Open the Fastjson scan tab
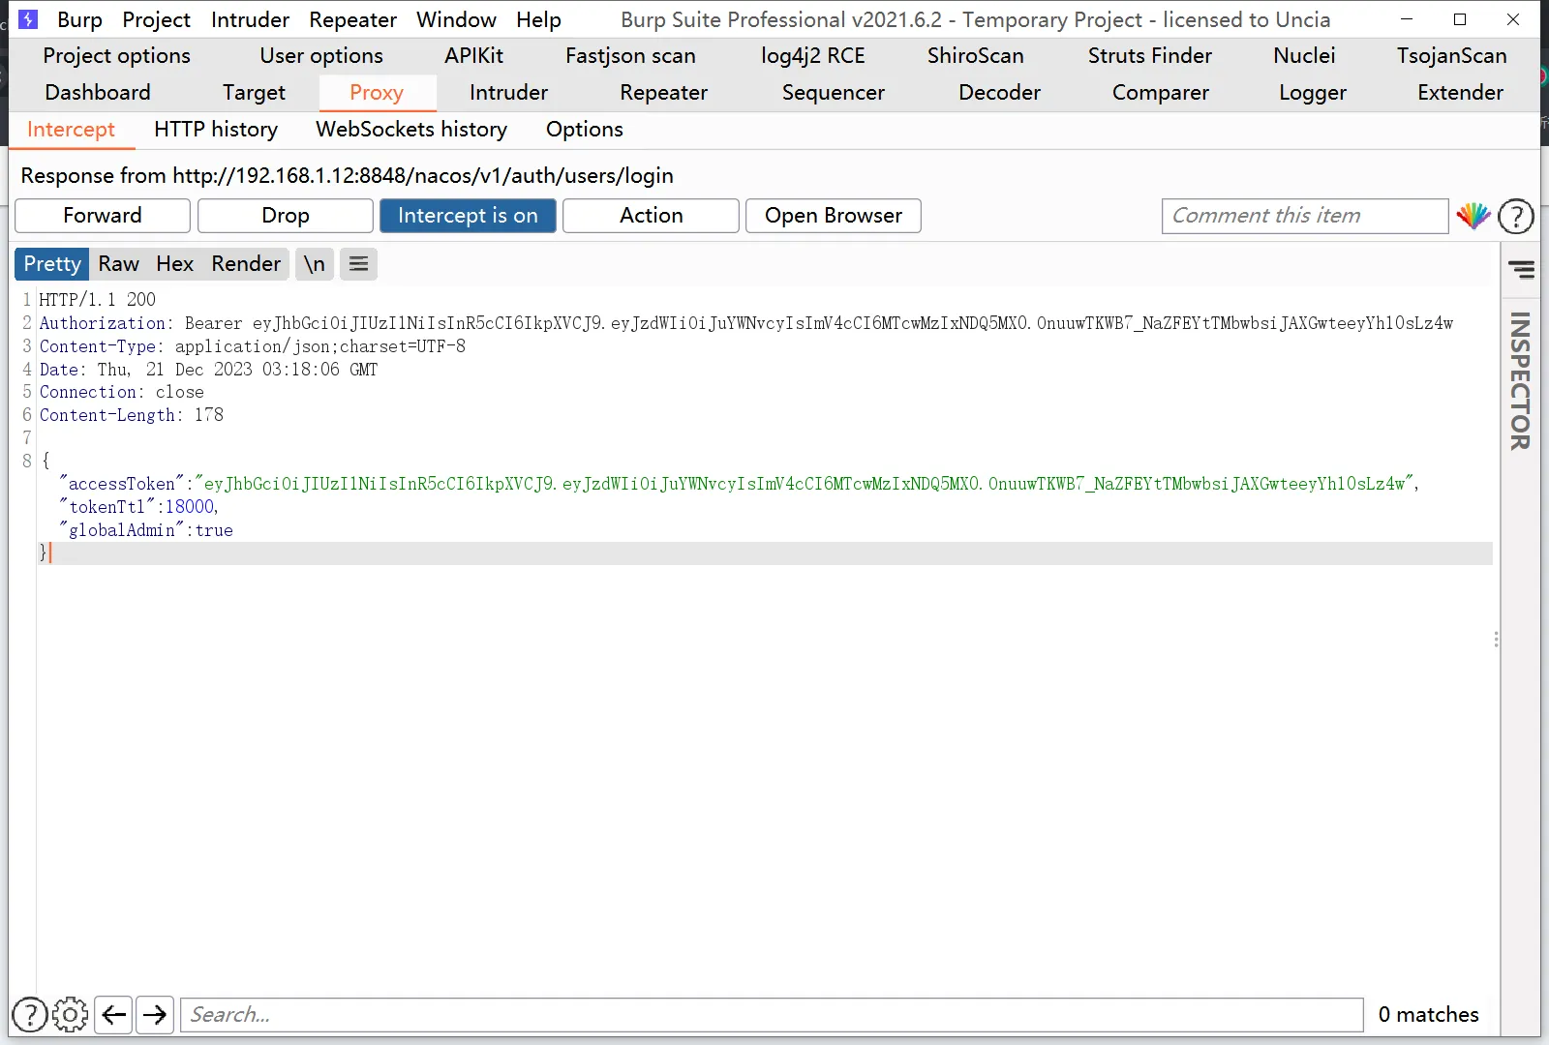This screenshot has height=1045, width=1549. click(x=630, y=56)
